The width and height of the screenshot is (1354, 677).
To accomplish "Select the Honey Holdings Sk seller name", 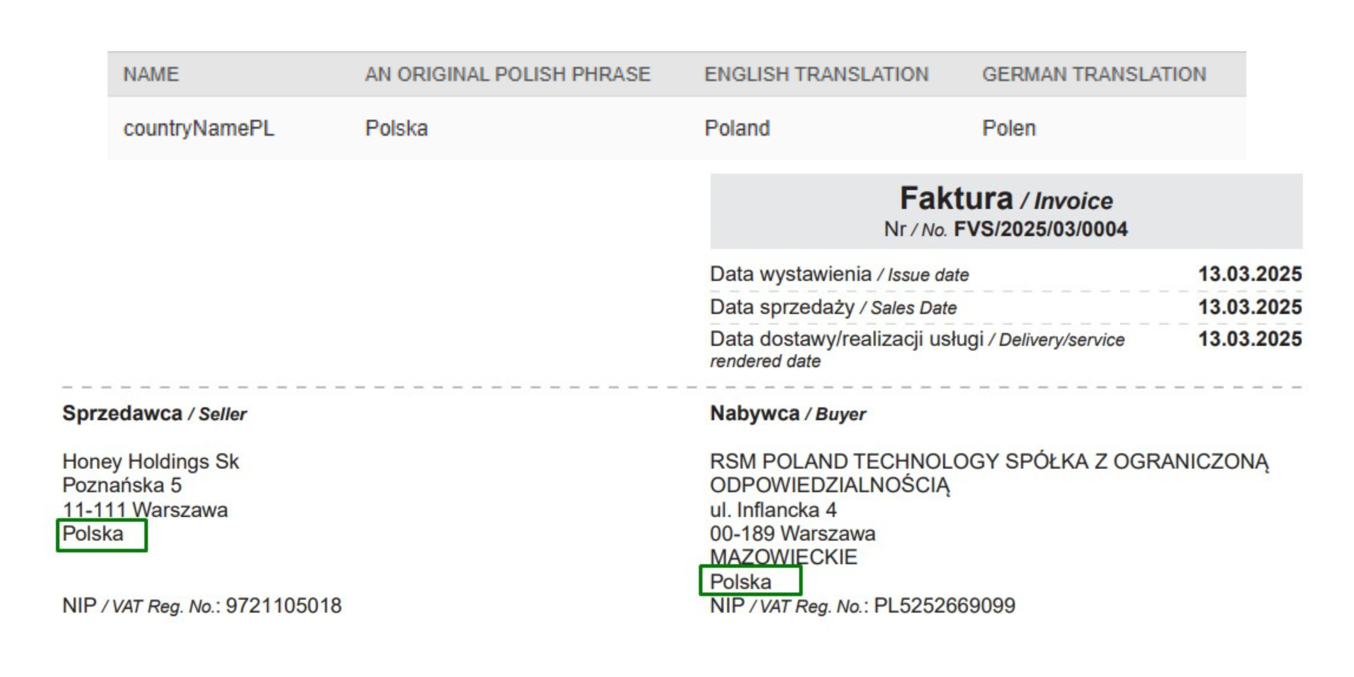I will click(150, 462).
